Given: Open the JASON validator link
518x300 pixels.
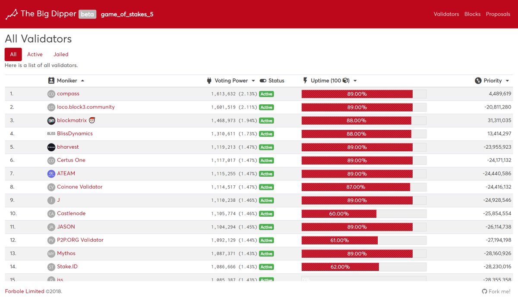Looking at the screenshot, I should point(66,227).
